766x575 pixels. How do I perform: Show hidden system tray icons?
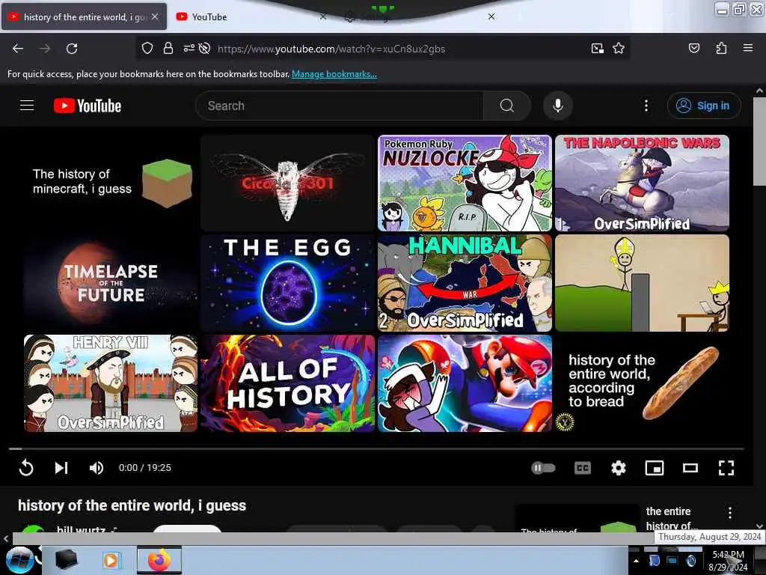[636, 561]
